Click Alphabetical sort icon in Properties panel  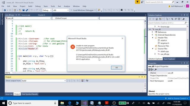click(152, 69)
